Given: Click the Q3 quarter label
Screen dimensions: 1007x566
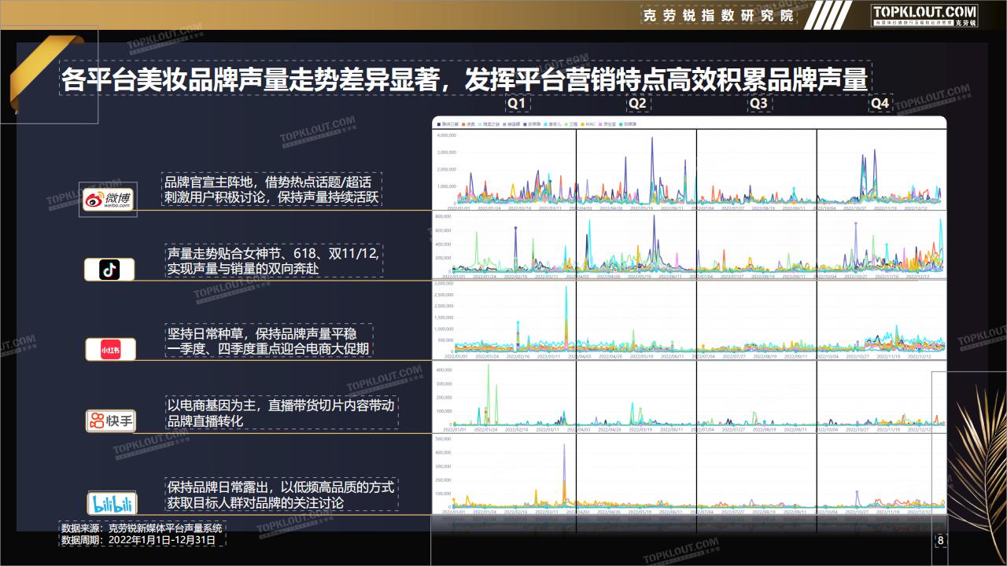Looking at the screenshot, I should pos(758,104).
